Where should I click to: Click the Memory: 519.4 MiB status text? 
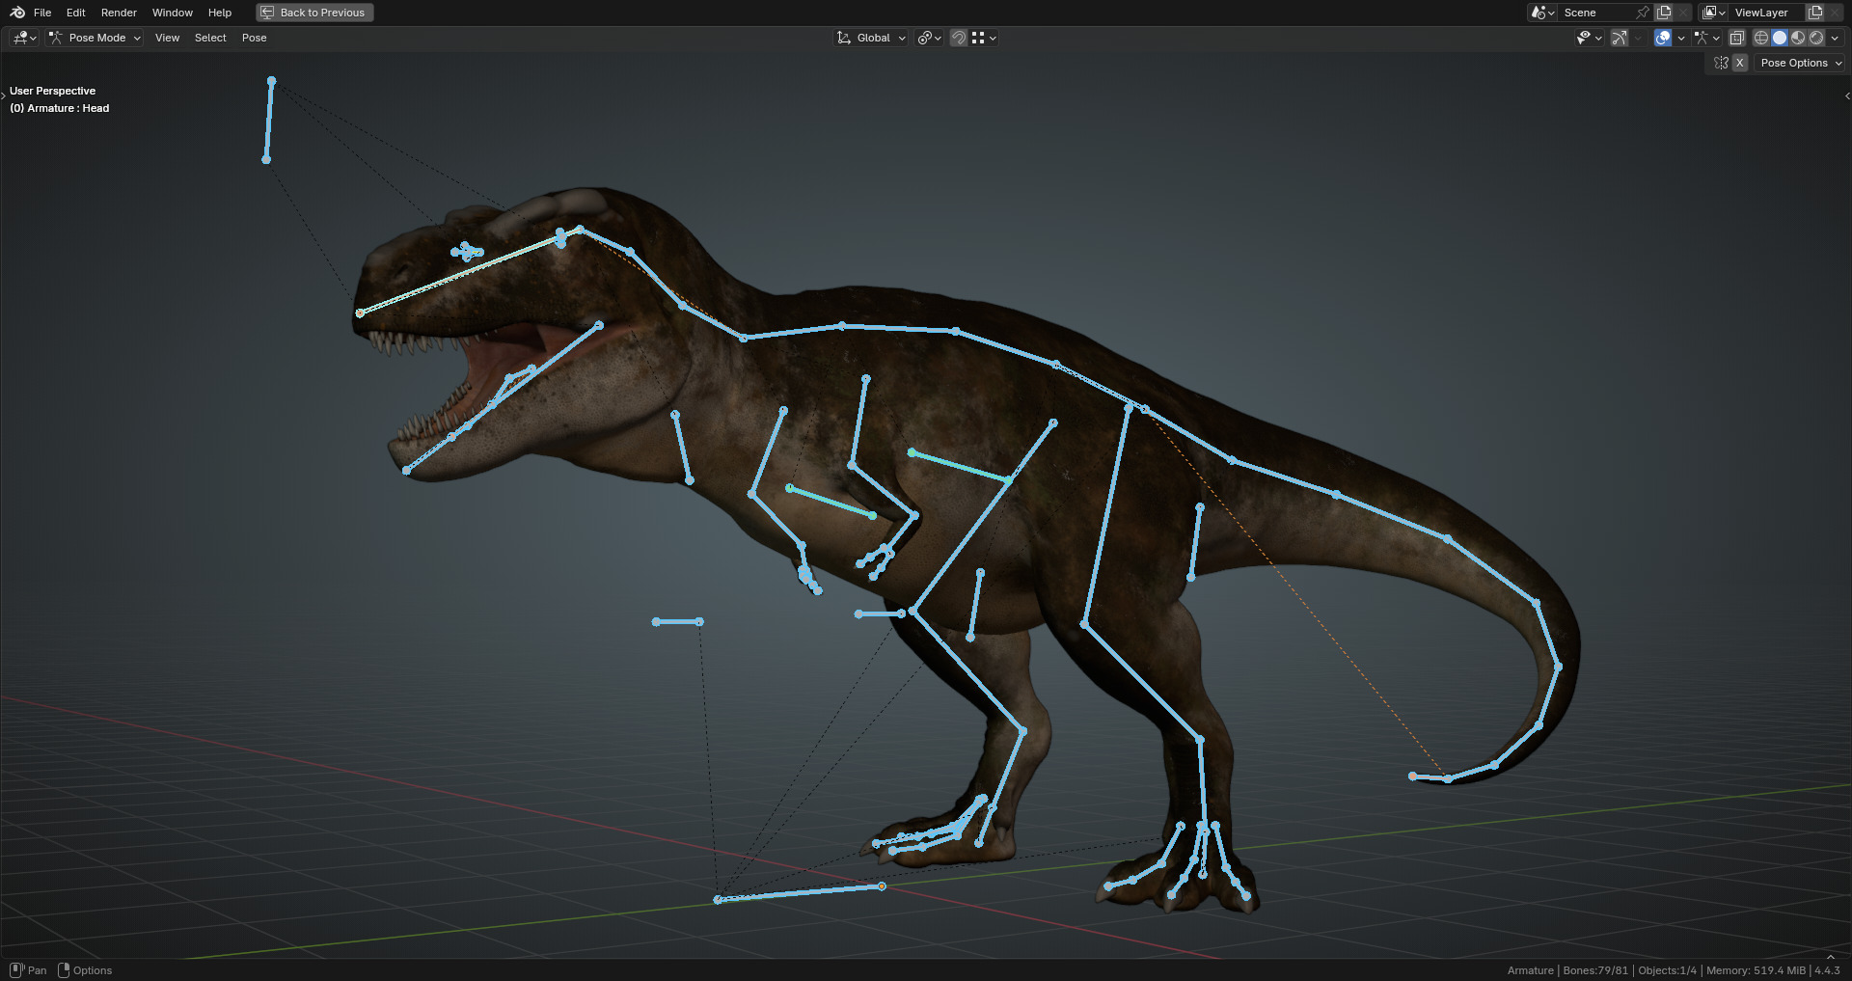pos(1756,970)
